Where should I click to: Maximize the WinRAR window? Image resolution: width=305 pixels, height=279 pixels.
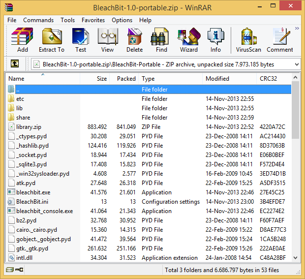273,5
